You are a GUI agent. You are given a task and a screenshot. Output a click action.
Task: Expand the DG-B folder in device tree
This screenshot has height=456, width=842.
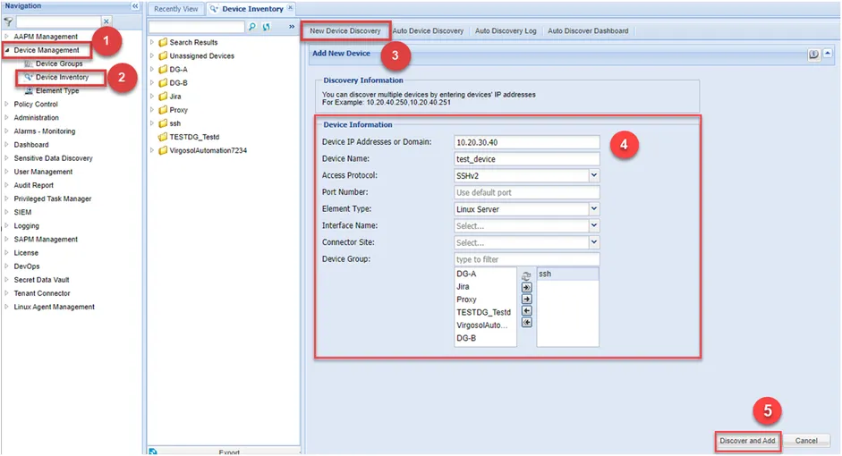(x=152, y=82)
